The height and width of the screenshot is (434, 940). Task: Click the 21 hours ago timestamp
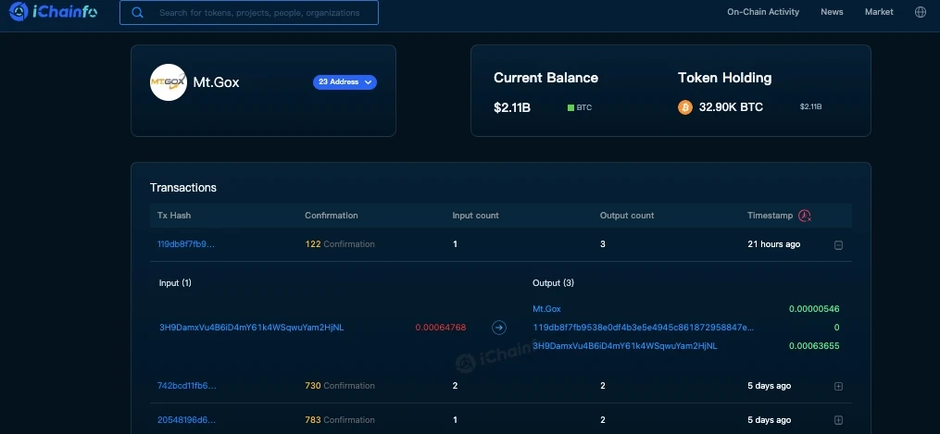coord(774,244)
